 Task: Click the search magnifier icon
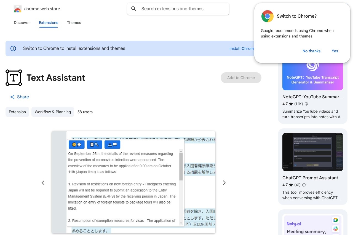[134, 9]
